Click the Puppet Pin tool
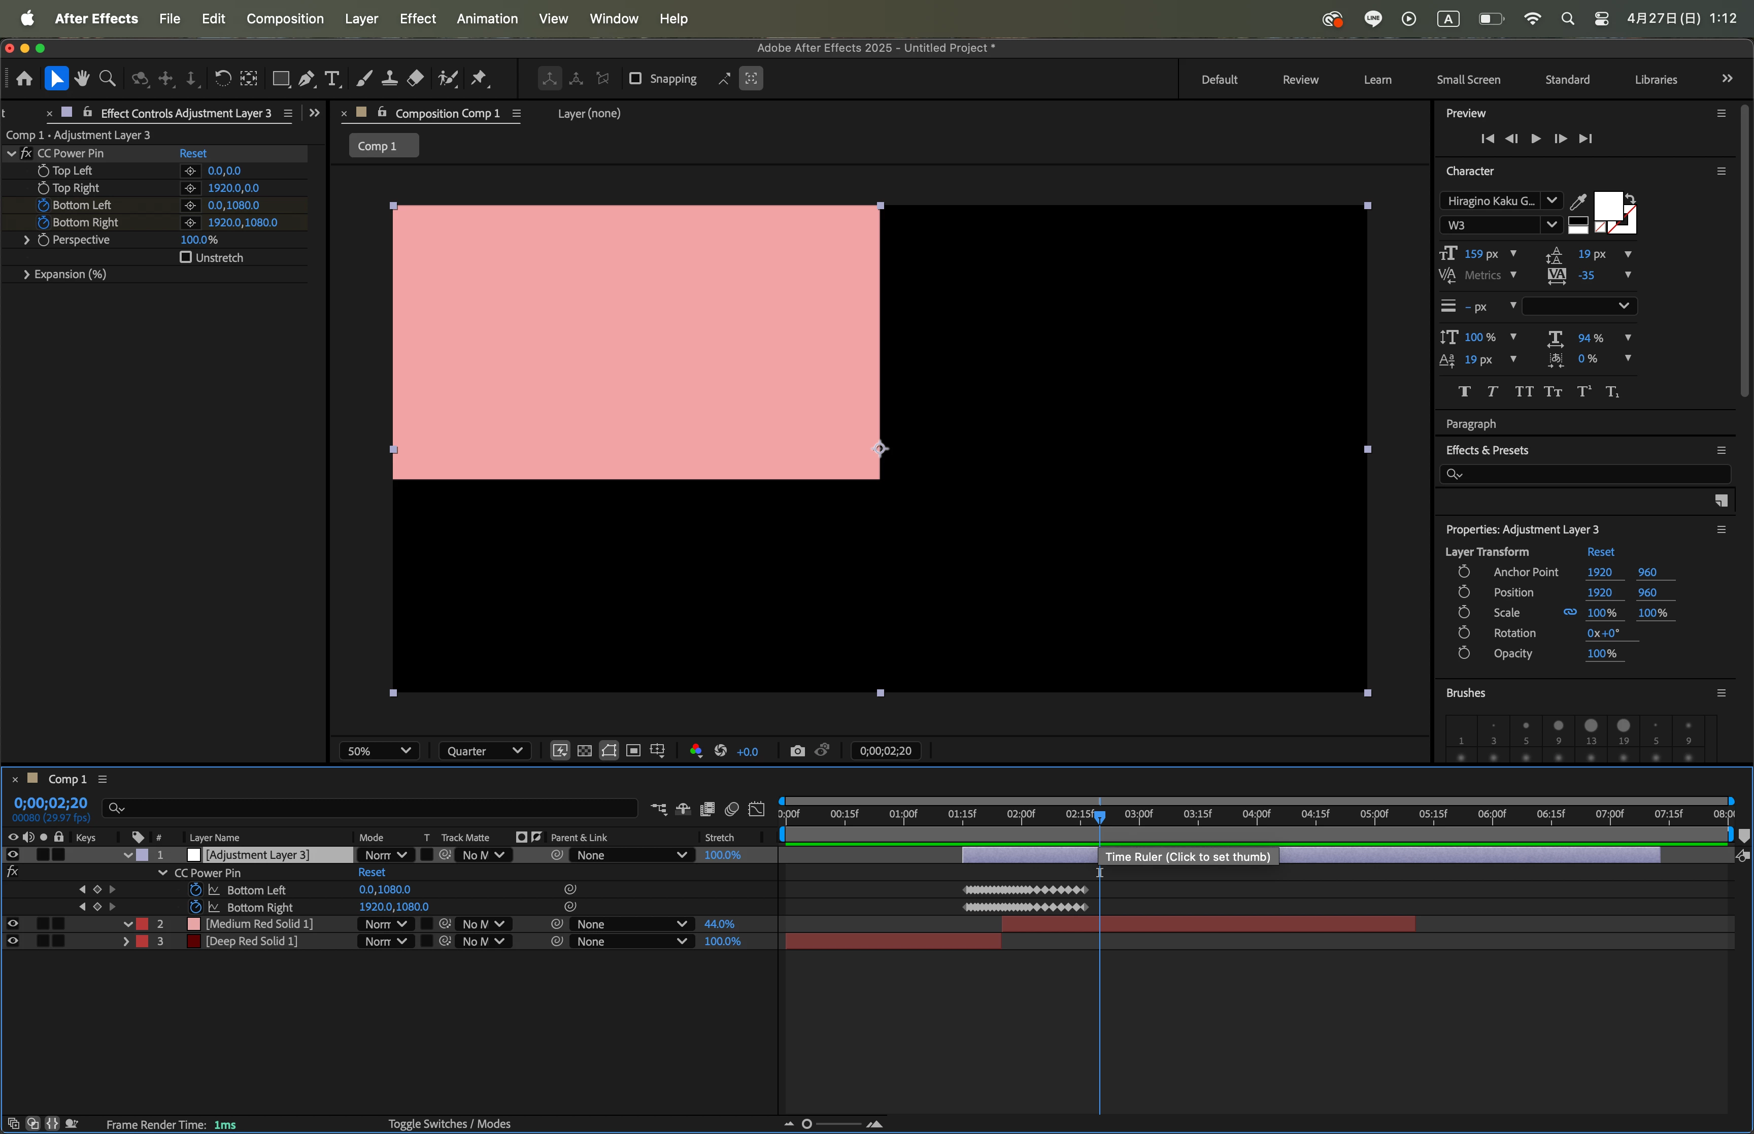Image resolution: width=1754 pixels, height=1134 pixels. click(x=479, y=79)
